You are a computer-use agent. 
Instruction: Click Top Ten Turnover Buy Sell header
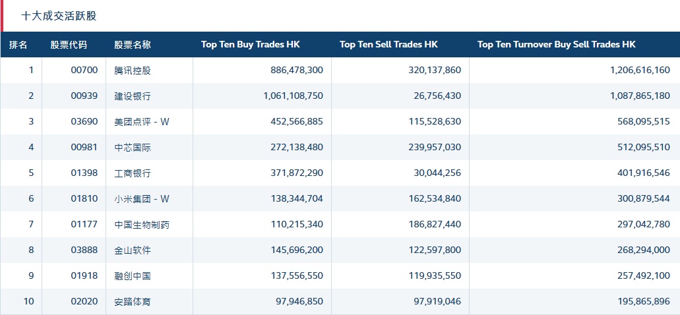click(x=557, y=45)
